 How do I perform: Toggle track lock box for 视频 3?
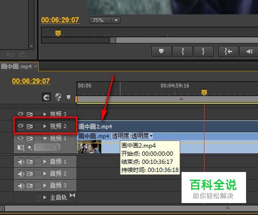(x=38, y=114)
